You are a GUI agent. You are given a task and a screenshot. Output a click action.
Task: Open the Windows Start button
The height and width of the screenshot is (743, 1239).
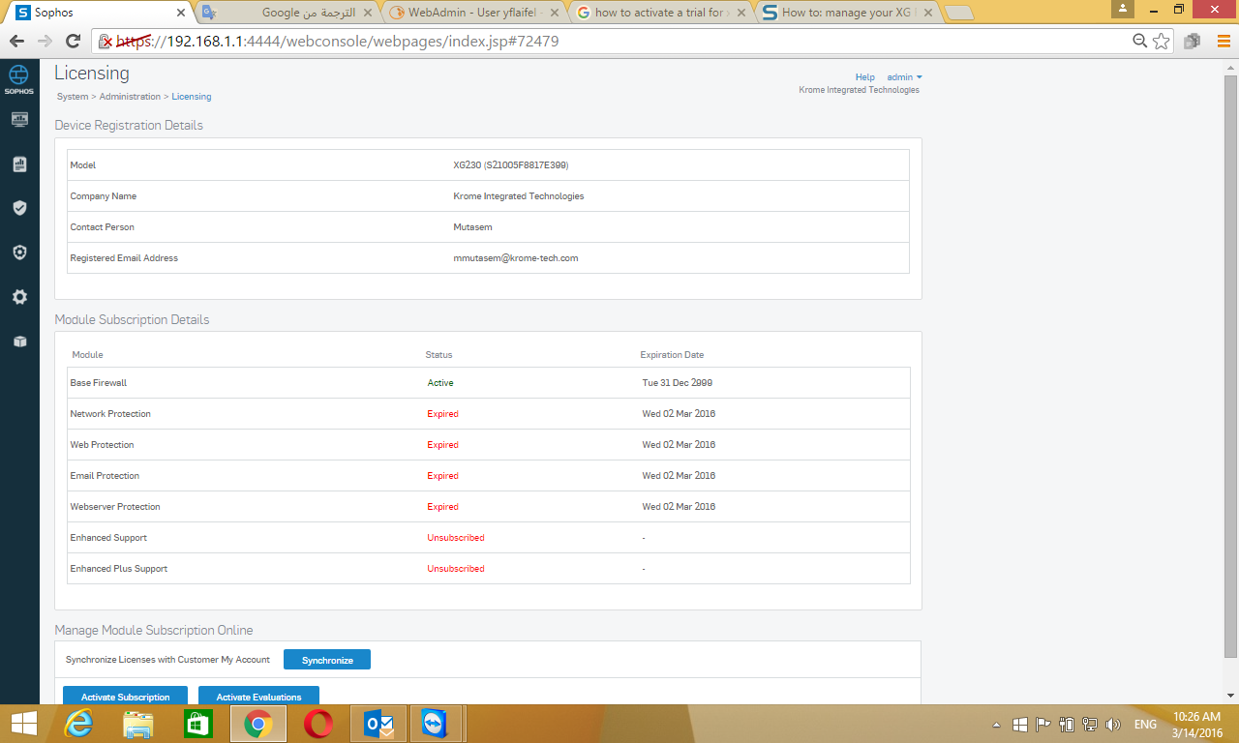click(x=23, y=724)
